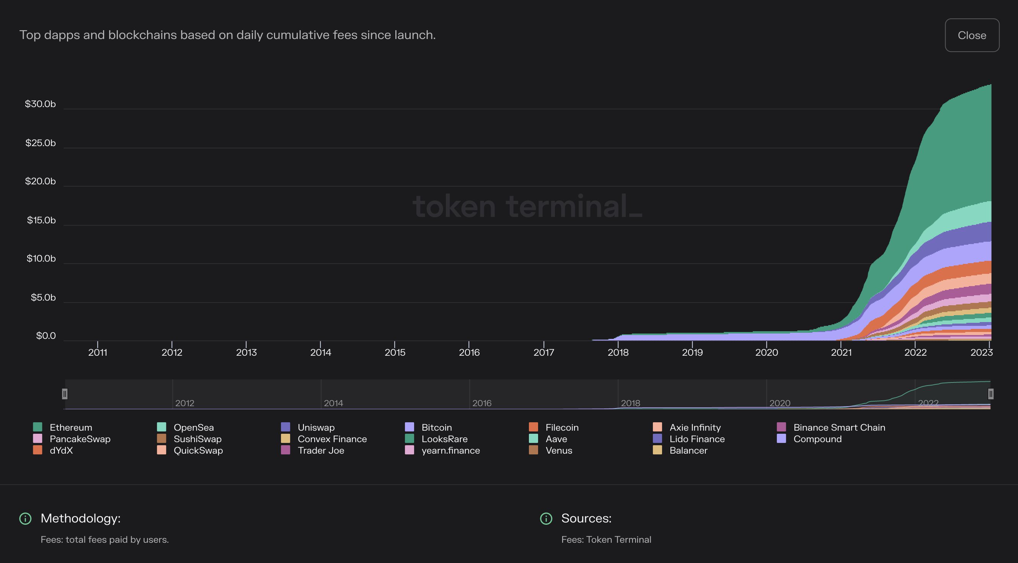Click the Sources info icon
1018x563 pixels.
(546, 518)
